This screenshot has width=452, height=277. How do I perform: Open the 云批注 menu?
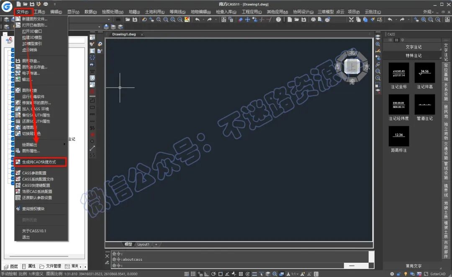pos(373,12)
